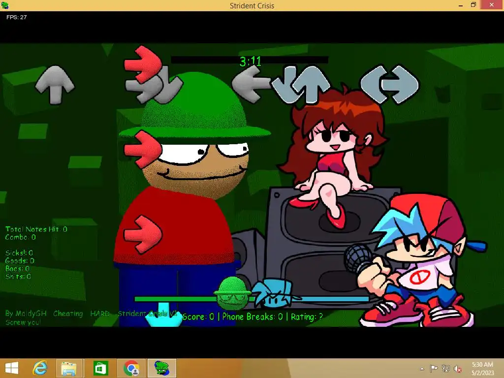Launch Internet Explorer from the taskbar

[40, 368]
